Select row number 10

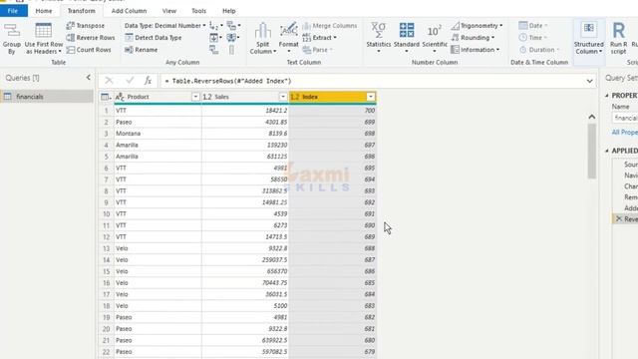pos(107,213)
